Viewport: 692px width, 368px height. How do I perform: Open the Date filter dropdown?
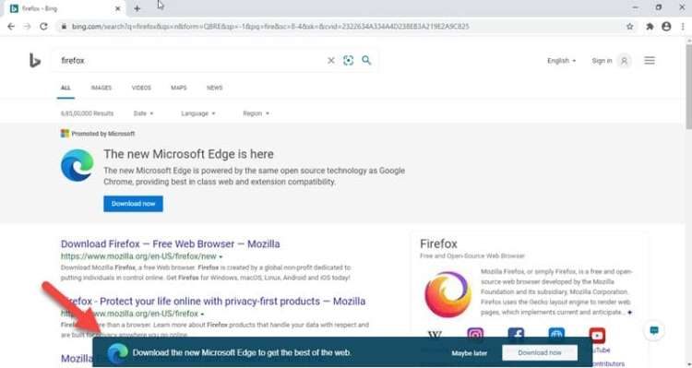click(x=143, y=113)
